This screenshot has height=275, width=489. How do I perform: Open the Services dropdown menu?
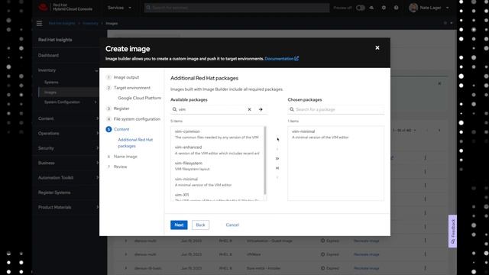click(x=119, y=8)
